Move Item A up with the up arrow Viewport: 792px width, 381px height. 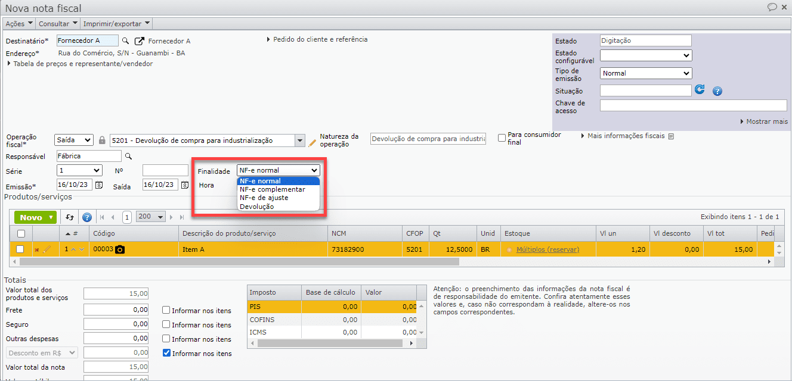(x=73, y=249)
